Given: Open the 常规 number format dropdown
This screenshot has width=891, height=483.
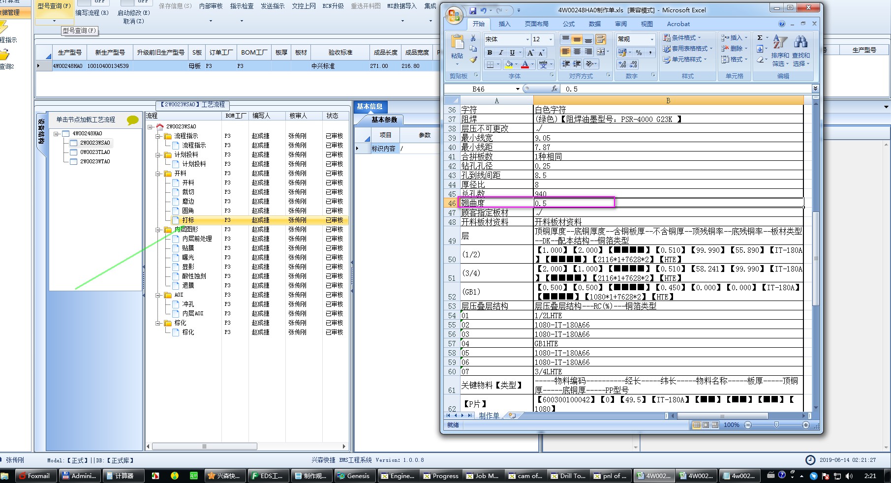Looking at the screenshot, I should point(652,39).
